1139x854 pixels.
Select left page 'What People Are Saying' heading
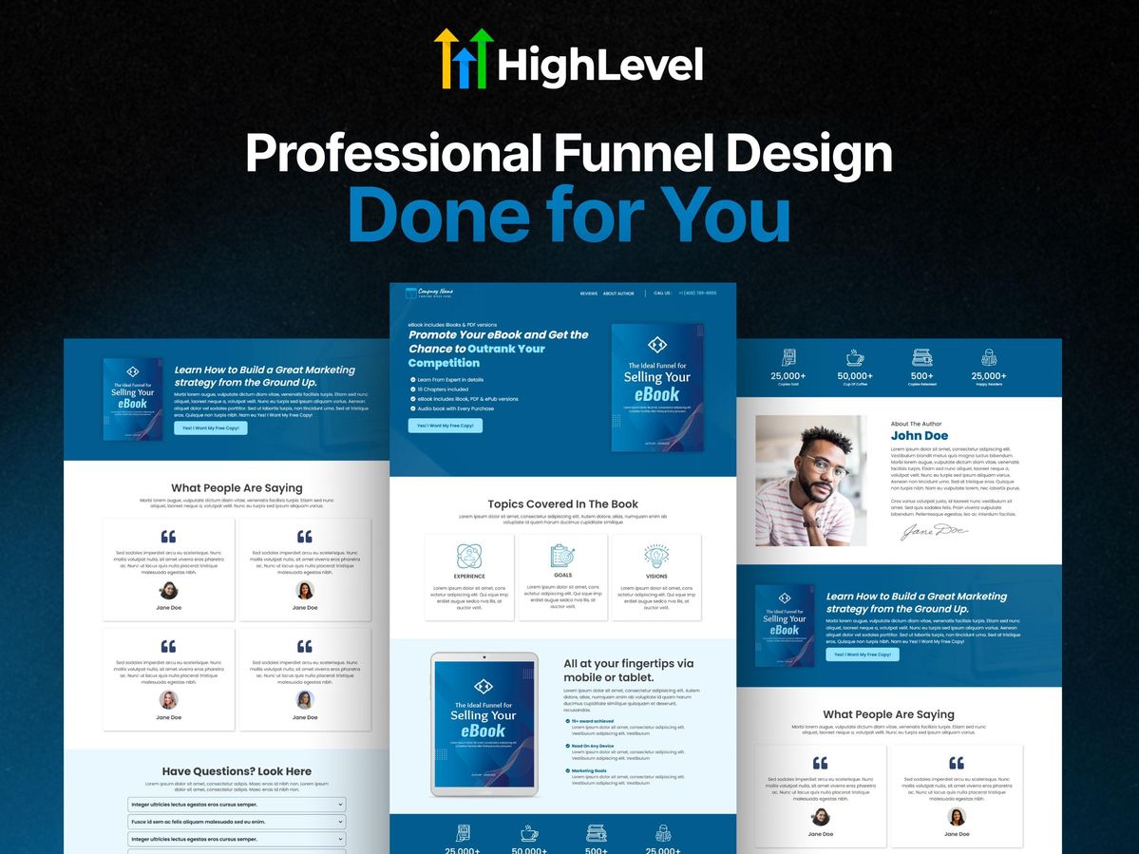[x=237, y=488]
